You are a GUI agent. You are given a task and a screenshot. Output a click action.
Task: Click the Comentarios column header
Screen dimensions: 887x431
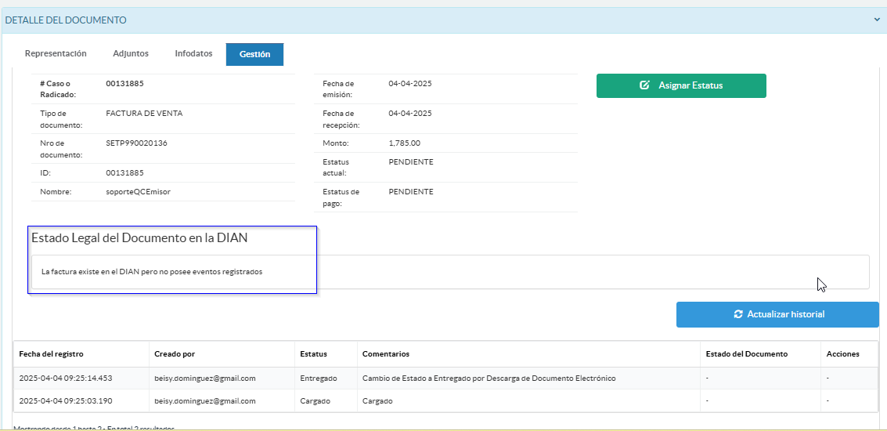[x=385, y=354]
